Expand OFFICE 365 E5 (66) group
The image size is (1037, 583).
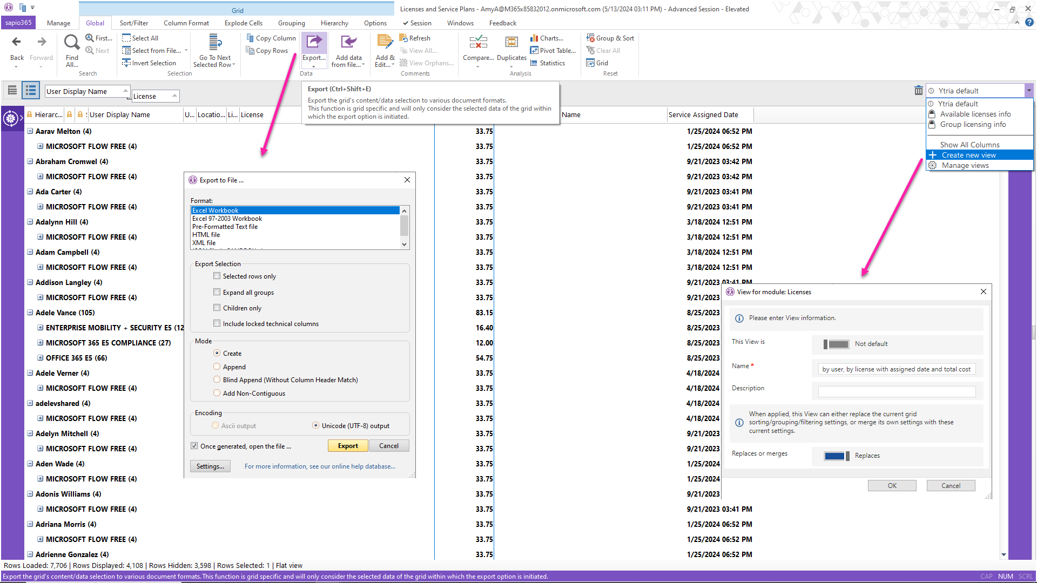click(40, 358)
